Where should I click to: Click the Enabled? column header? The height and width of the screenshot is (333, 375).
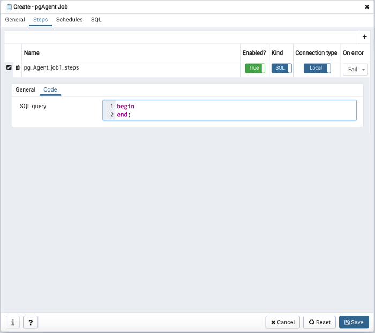254,53
